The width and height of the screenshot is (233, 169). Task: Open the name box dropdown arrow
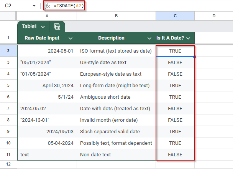coord(34,6)
